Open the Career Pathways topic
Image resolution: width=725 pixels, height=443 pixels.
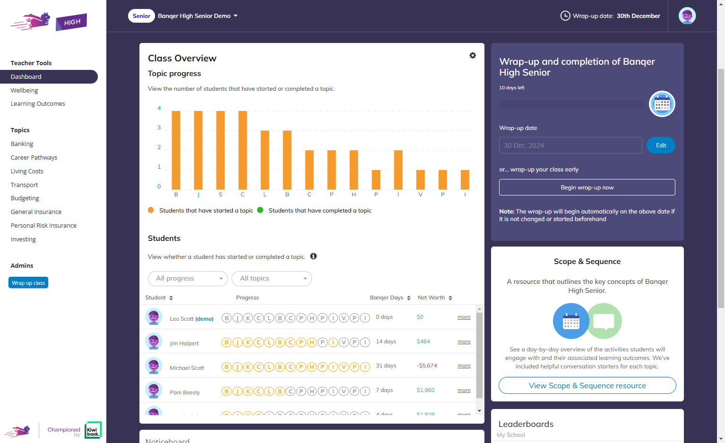point(34,157)
